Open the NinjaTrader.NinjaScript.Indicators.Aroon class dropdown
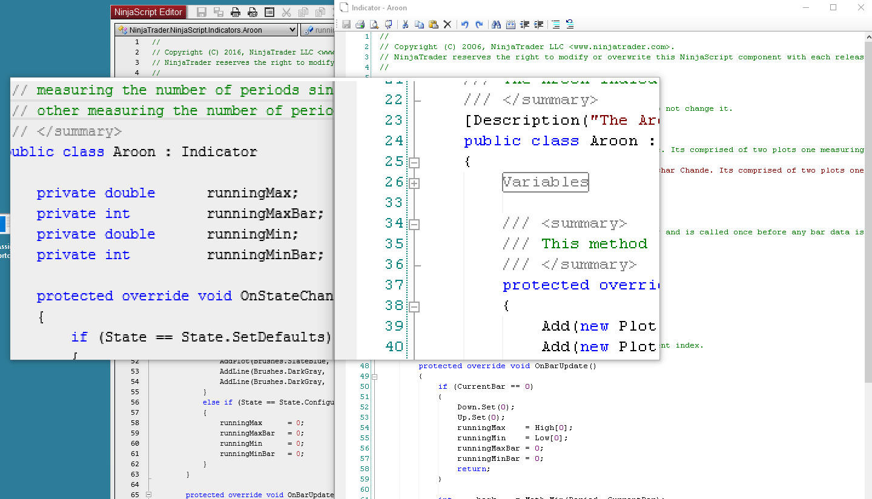This screenshot has width=872, height=499. 206,30
